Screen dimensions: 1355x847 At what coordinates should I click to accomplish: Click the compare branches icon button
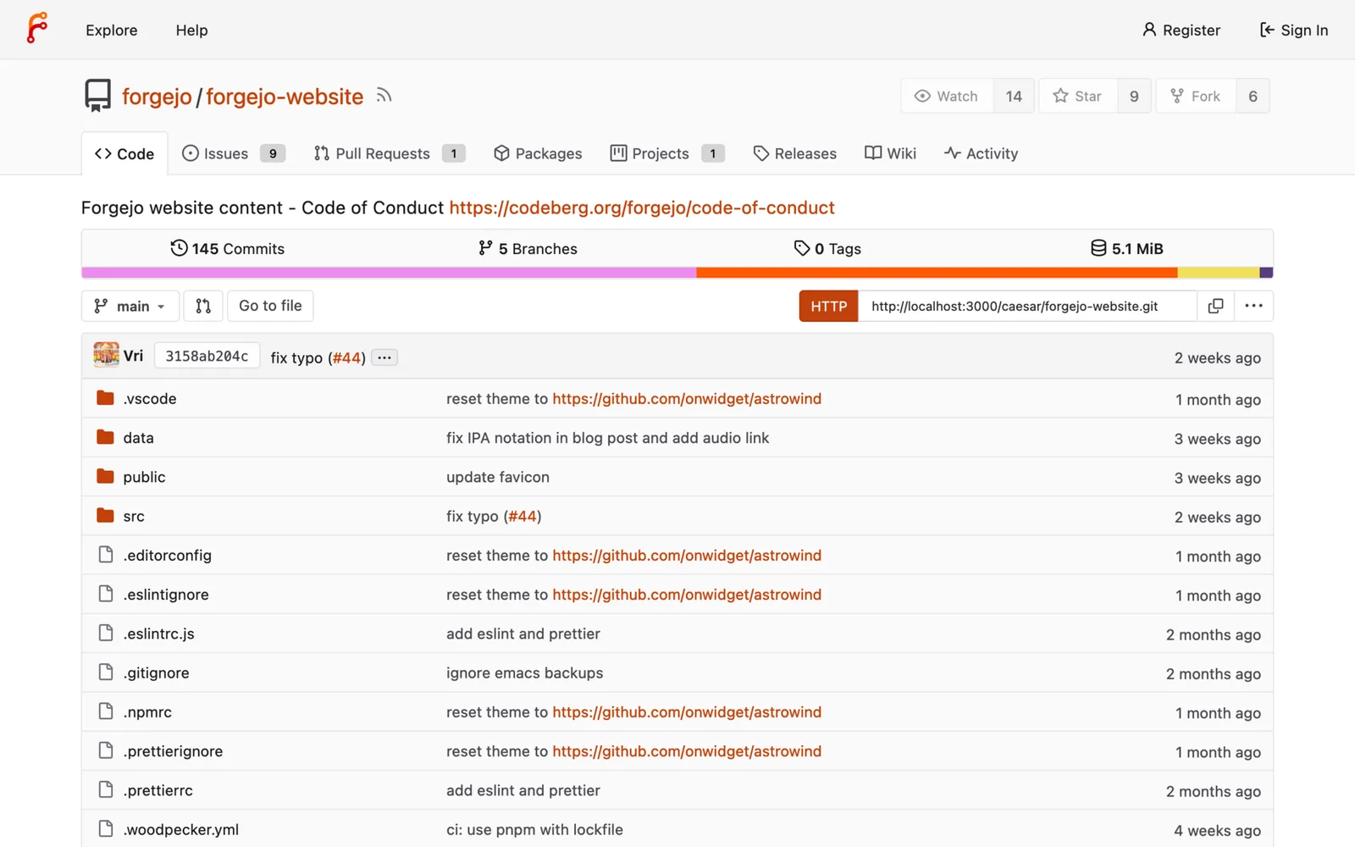pyautogui.click(x=203, y=306)
